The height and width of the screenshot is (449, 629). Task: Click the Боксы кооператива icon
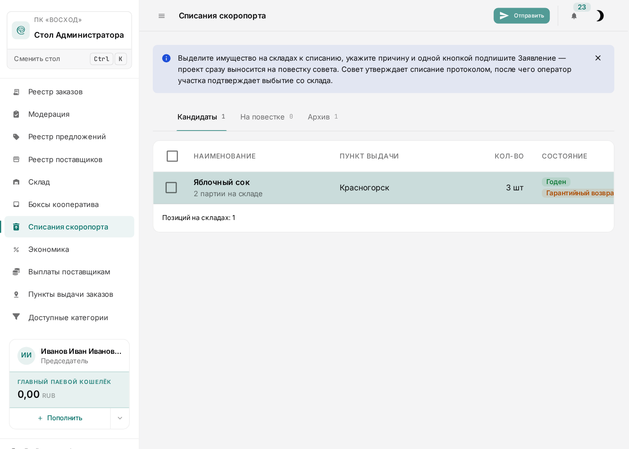[16, 204]
